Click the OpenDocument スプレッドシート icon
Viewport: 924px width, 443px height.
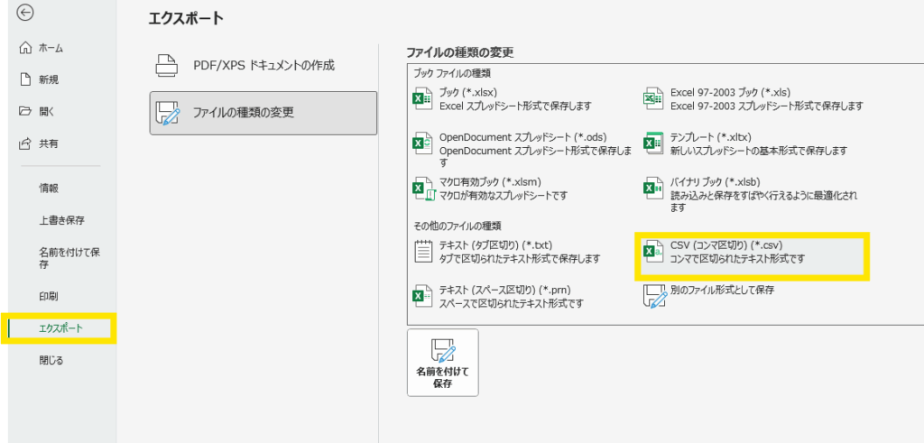pyautogui.click(x=422, y=143)
